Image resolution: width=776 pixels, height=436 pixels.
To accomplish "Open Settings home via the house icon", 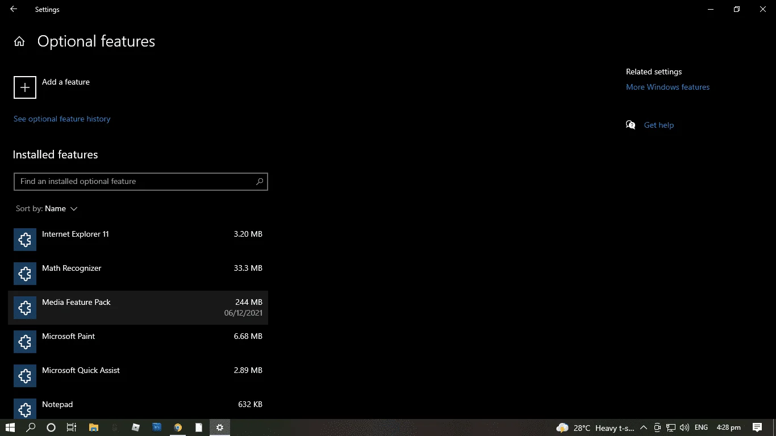I will point(19,41).
